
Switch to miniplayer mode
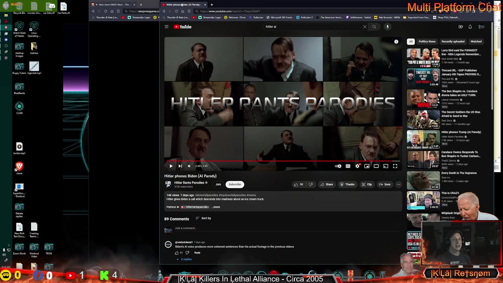pos(367,166)
